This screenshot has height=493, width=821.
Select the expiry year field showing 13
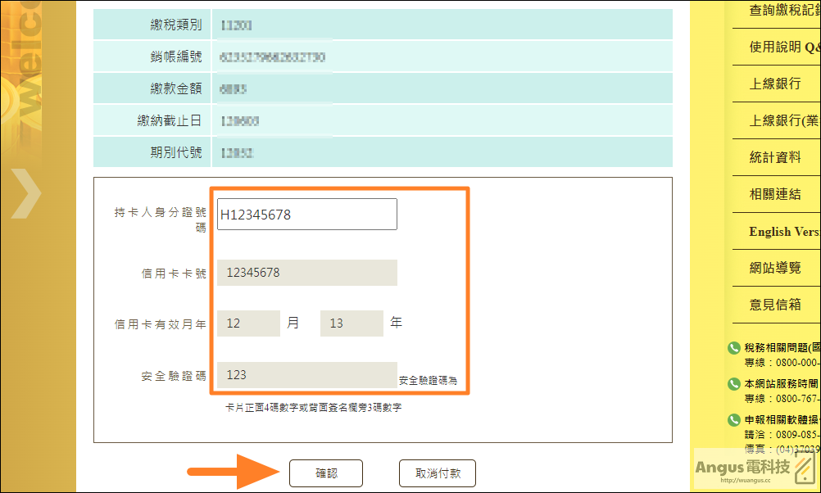(x=352, y=323)
